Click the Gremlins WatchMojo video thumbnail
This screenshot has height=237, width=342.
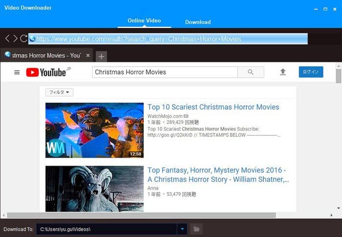point(94,130)
